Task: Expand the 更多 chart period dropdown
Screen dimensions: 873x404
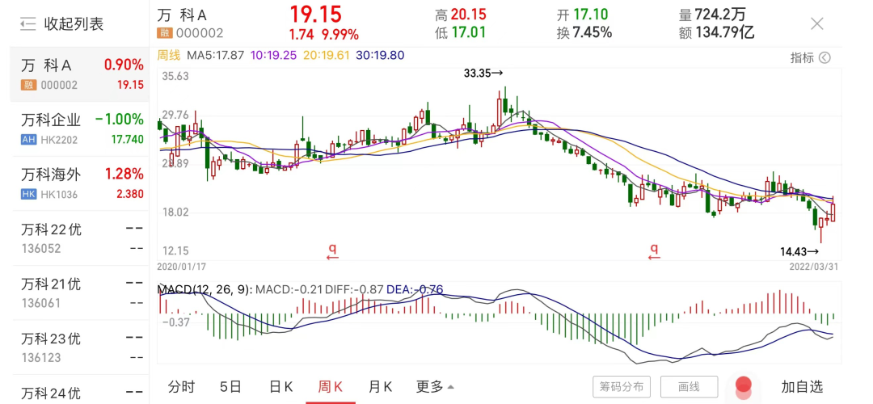Action: click(435, 386)
